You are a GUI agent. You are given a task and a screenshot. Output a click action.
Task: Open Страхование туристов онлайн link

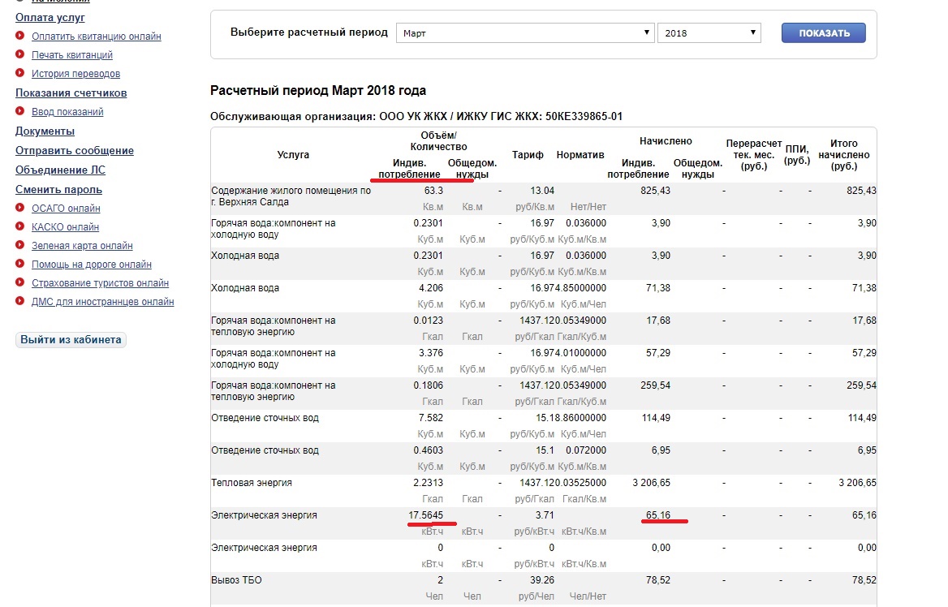tap(100, 283)
